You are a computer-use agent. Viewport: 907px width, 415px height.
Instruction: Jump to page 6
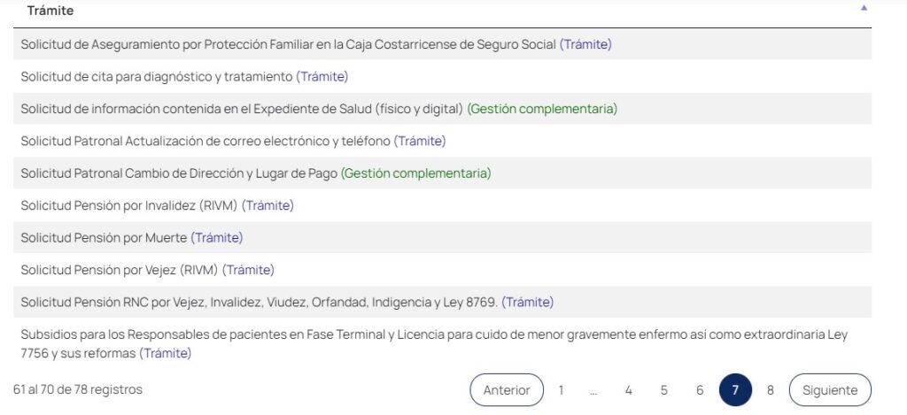(x=700, y=390)
